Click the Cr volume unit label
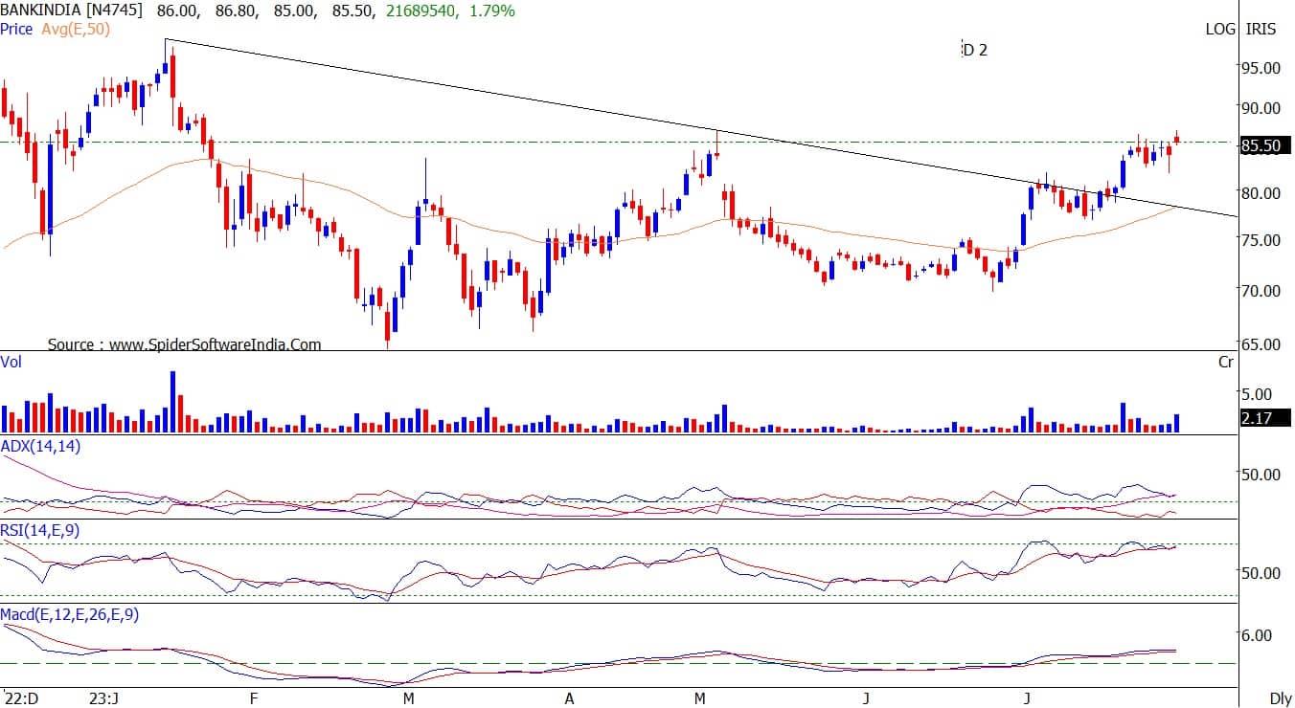Viewport: 1295px width, 708px height. pyautogui.click(x=1226, y=363)
